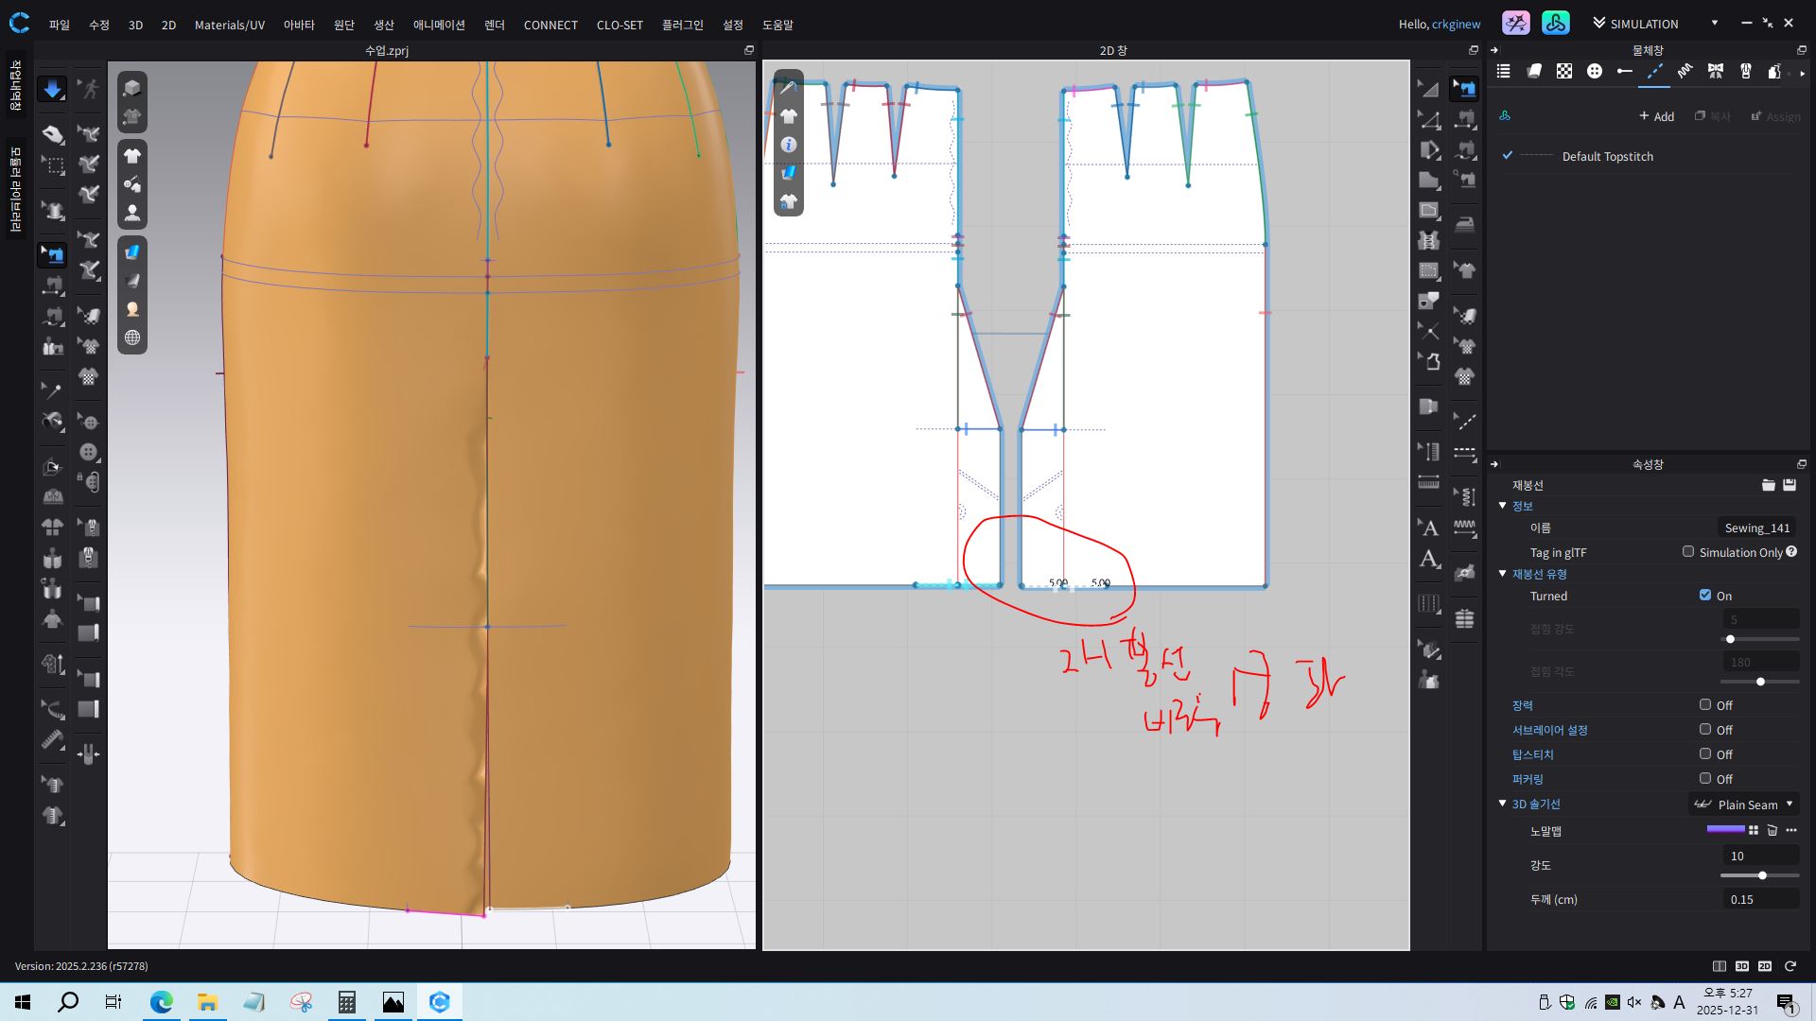Click the 두께 (cm) input field
The height and width of the screenshot is (1021, 1816).
tap(1760, 899)
